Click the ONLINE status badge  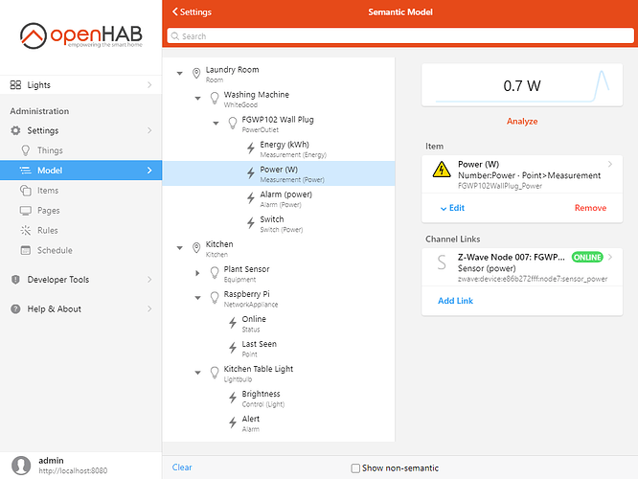point(587,257)
